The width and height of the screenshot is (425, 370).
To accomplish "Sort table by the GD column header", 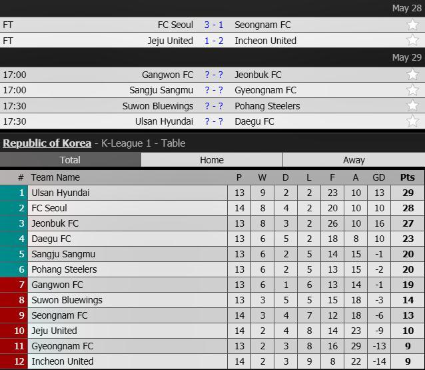I will coord(379,177).
